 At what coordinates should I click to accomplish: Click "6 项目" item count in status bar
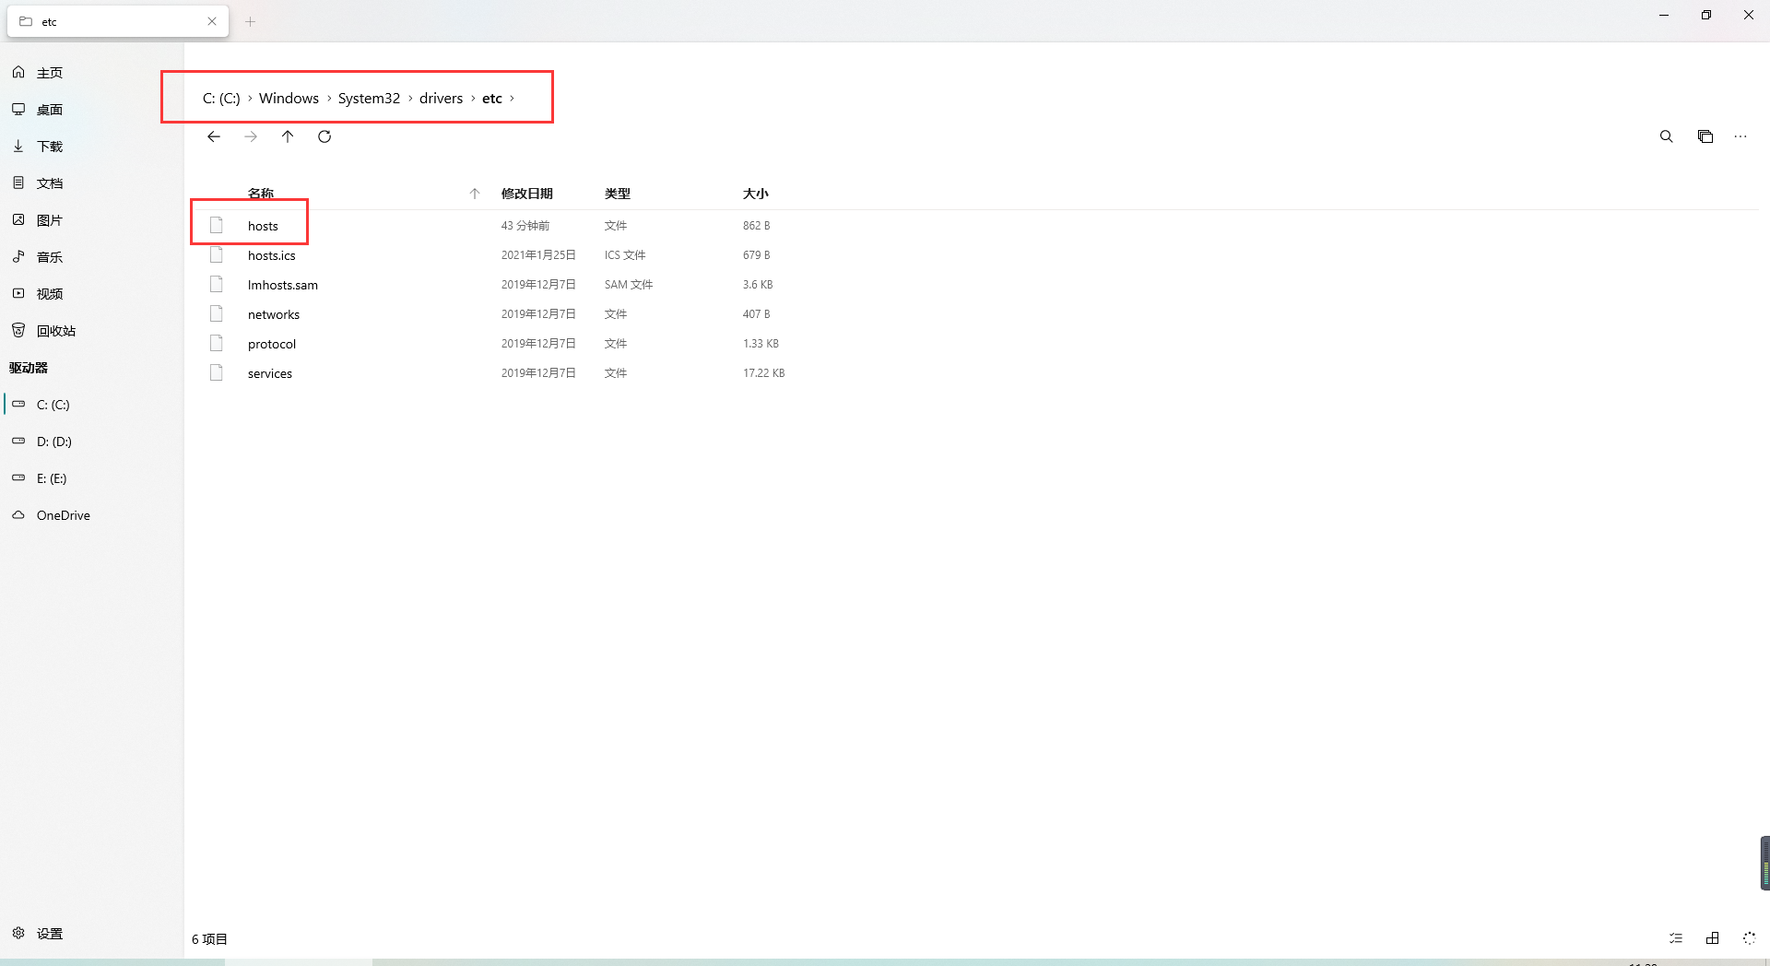pos(209,939)
